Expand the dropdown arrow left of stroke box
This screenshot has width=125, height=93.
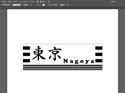pyautogui.click(x=0, y=5)
